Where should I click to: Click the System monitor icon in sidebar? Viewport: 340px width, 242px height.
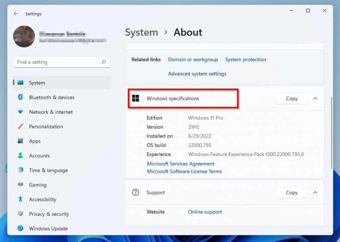coord(20,82)
